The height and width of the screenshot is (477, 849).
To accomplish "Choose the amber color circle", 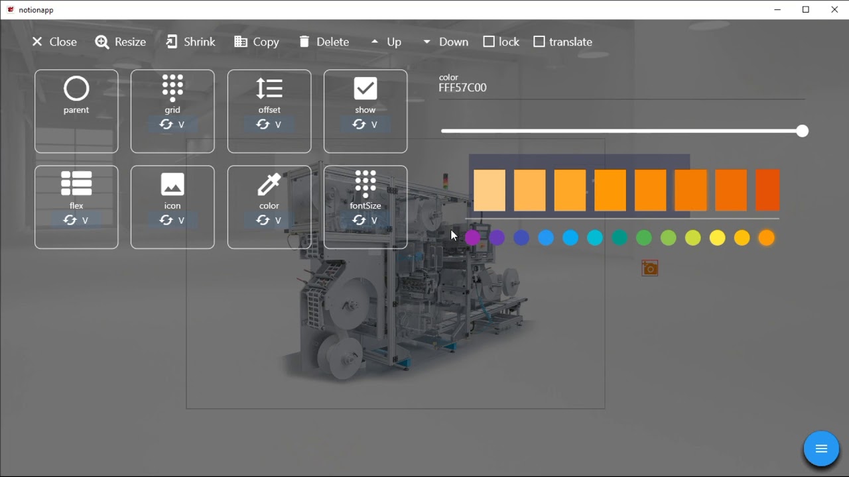I will 742,238.
